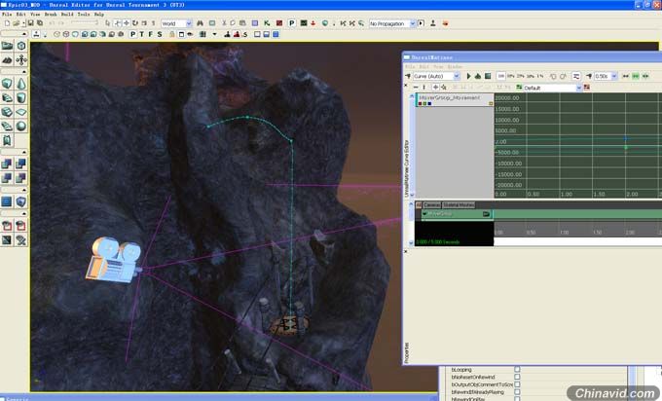Image resolution: width=662 pixels, height=401 pixels.
Task: Click the Open file folder icon
Action: [16, 23]
